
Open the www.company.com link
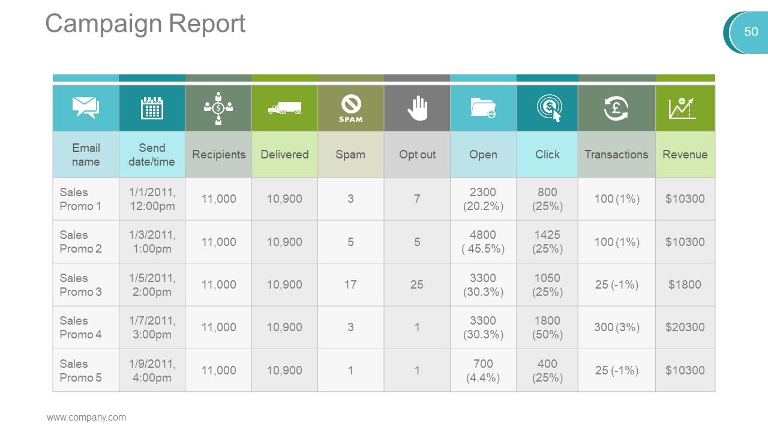point(86,418)
